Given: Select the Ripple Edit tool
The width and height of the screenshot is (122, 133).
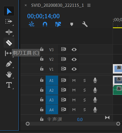Looking at the screenshot, I should pyautogui.click(x=9, y=32).
